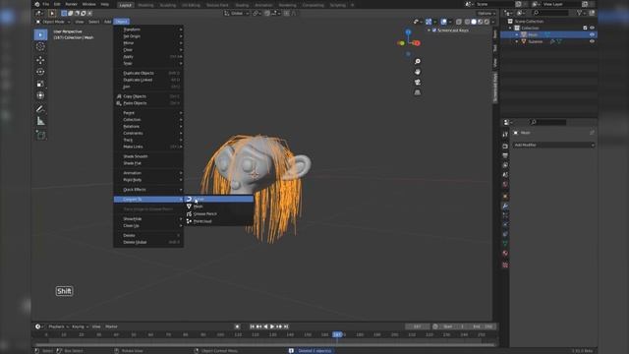Open the shading options dropdown arrow
The height and width of the screenshot is (354, 629).
[x=493, y=22]
